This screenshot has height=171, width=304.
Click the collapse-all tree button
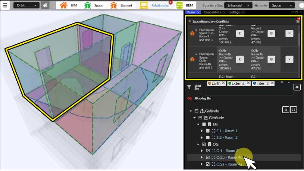(x=286, y=110)
